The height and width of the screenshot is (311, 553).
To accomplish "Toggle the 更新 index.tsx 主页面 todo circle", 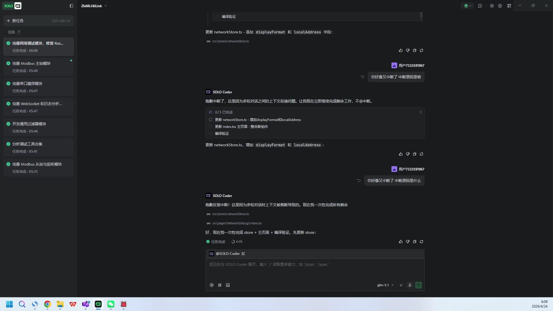I will click(211, 127).
